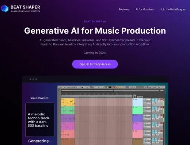Arm the Tom track for recording
Viewport: 190px width, 145px height.
click(x=161, y=115)
